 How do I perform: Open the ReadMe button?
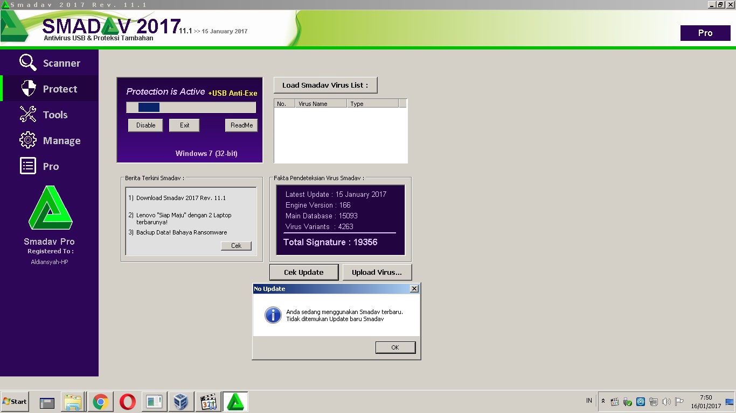[241, 125]
